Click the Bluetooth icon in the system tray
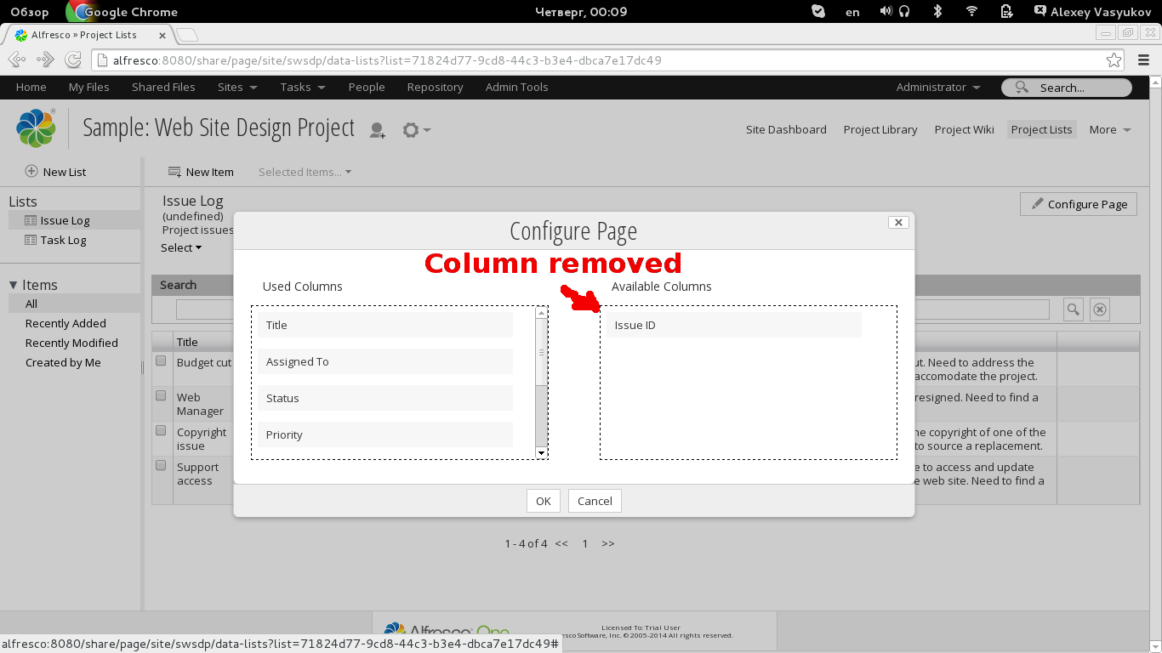Screen dimensions: 1162x653 pyautogui.click(x=937, y=12)
